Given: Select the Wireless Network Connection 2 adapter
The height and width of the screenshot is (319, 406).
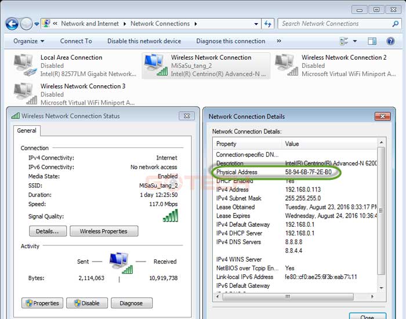Looking at the screenshot, I should pos(336,66).
